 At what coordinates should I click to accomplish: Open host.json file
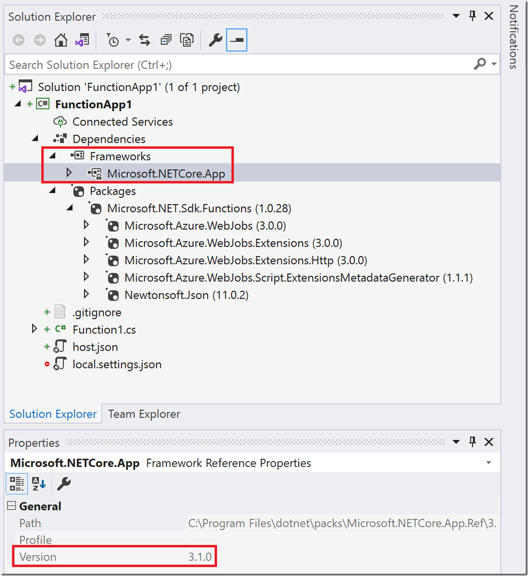click(x=96, y=347)
